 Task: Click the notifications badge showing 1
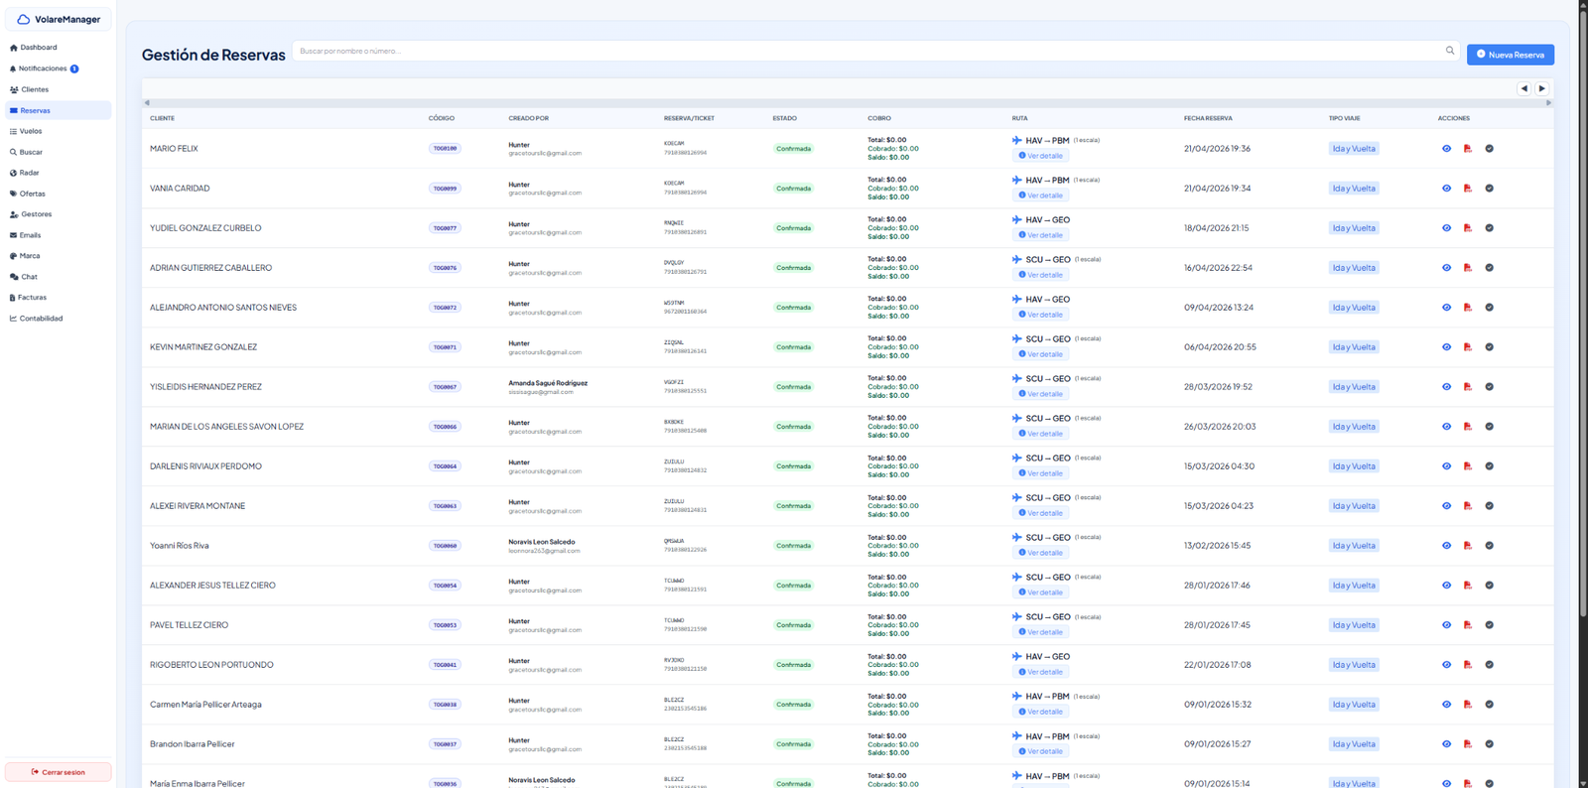pyautogui.click(x=74, y=68)
